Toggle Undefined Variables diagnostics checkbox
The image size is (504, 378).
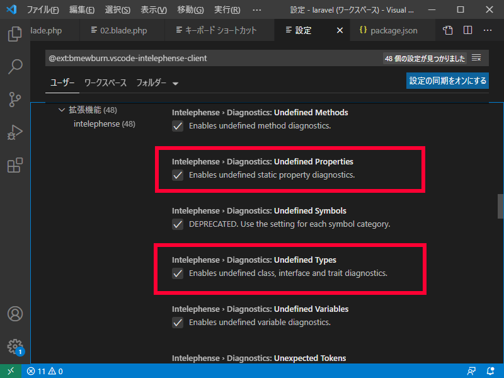pos(178,323)
